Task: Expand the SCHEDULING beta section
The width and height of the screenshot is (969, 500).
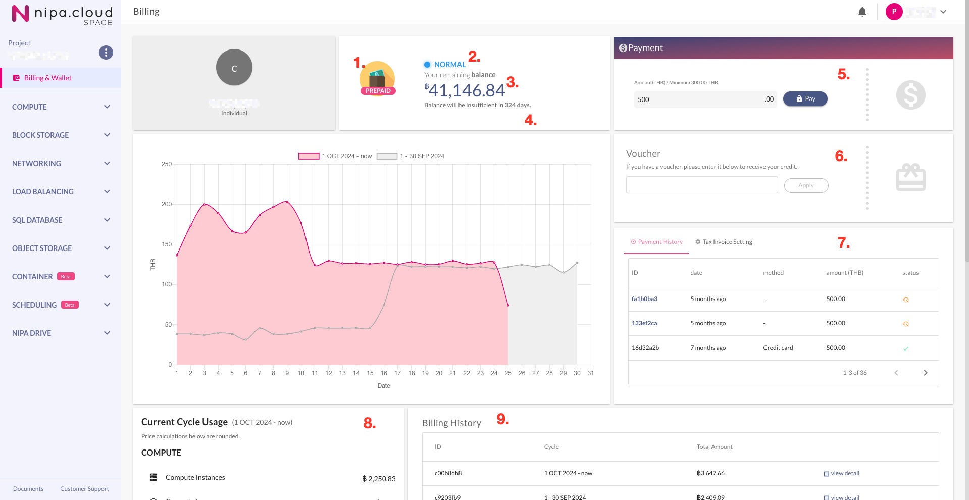Action: (x=61, y=305)
